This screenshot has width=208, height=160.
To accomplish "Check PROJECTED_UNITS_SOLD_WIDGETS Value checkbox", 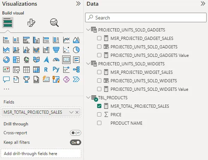I will (x=99, y=89).
